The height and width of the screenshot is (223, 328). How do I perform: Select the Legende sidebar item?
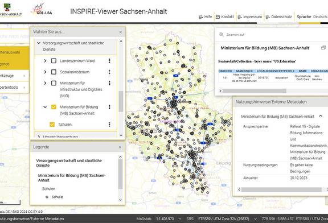[13, 64]
